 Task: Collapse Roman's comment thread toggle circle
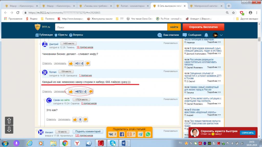[x=40, y=72]
